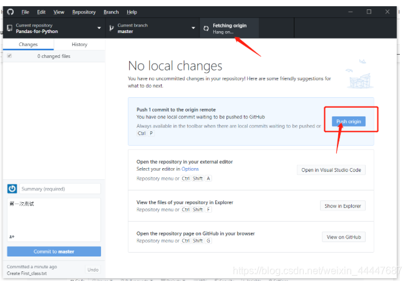Click the Summary (required) input field
This screenshot has width=408, height=282.
coord(60,189)
